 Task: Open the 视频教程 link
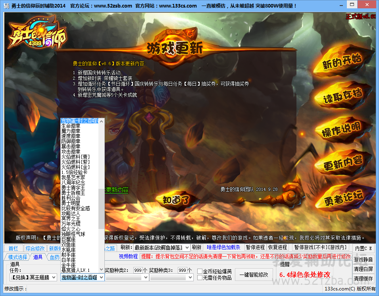tap(128, 256)
